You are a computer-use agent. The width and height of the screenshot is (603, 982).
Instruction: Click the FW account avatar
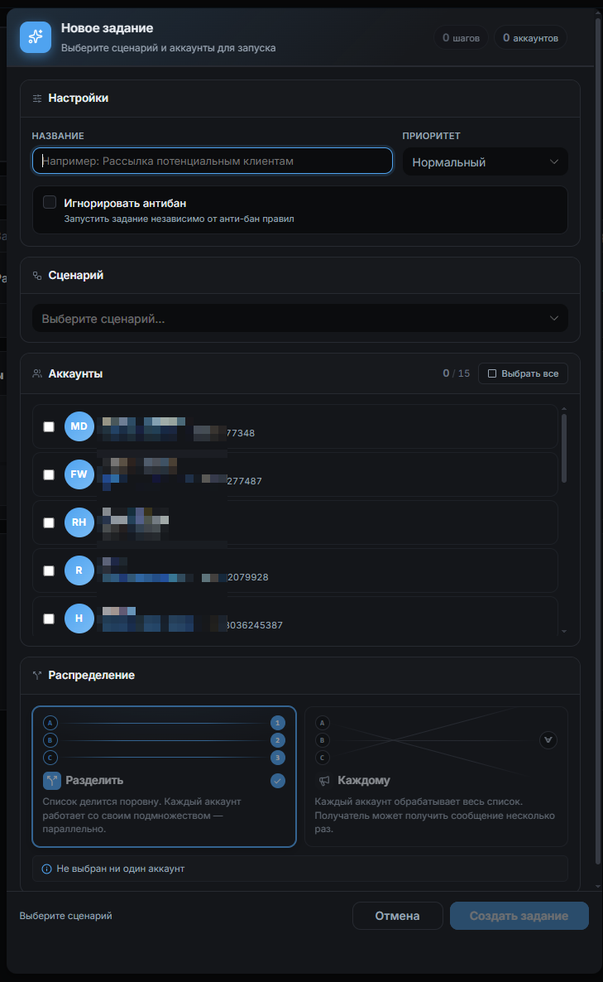79,474
